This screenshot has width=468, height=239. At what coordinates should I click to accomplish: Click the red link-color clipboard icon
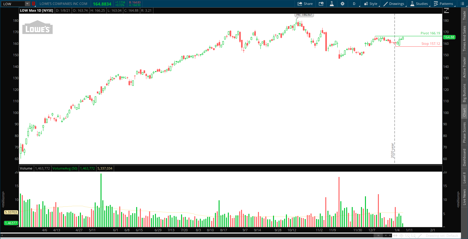point(34,4)
